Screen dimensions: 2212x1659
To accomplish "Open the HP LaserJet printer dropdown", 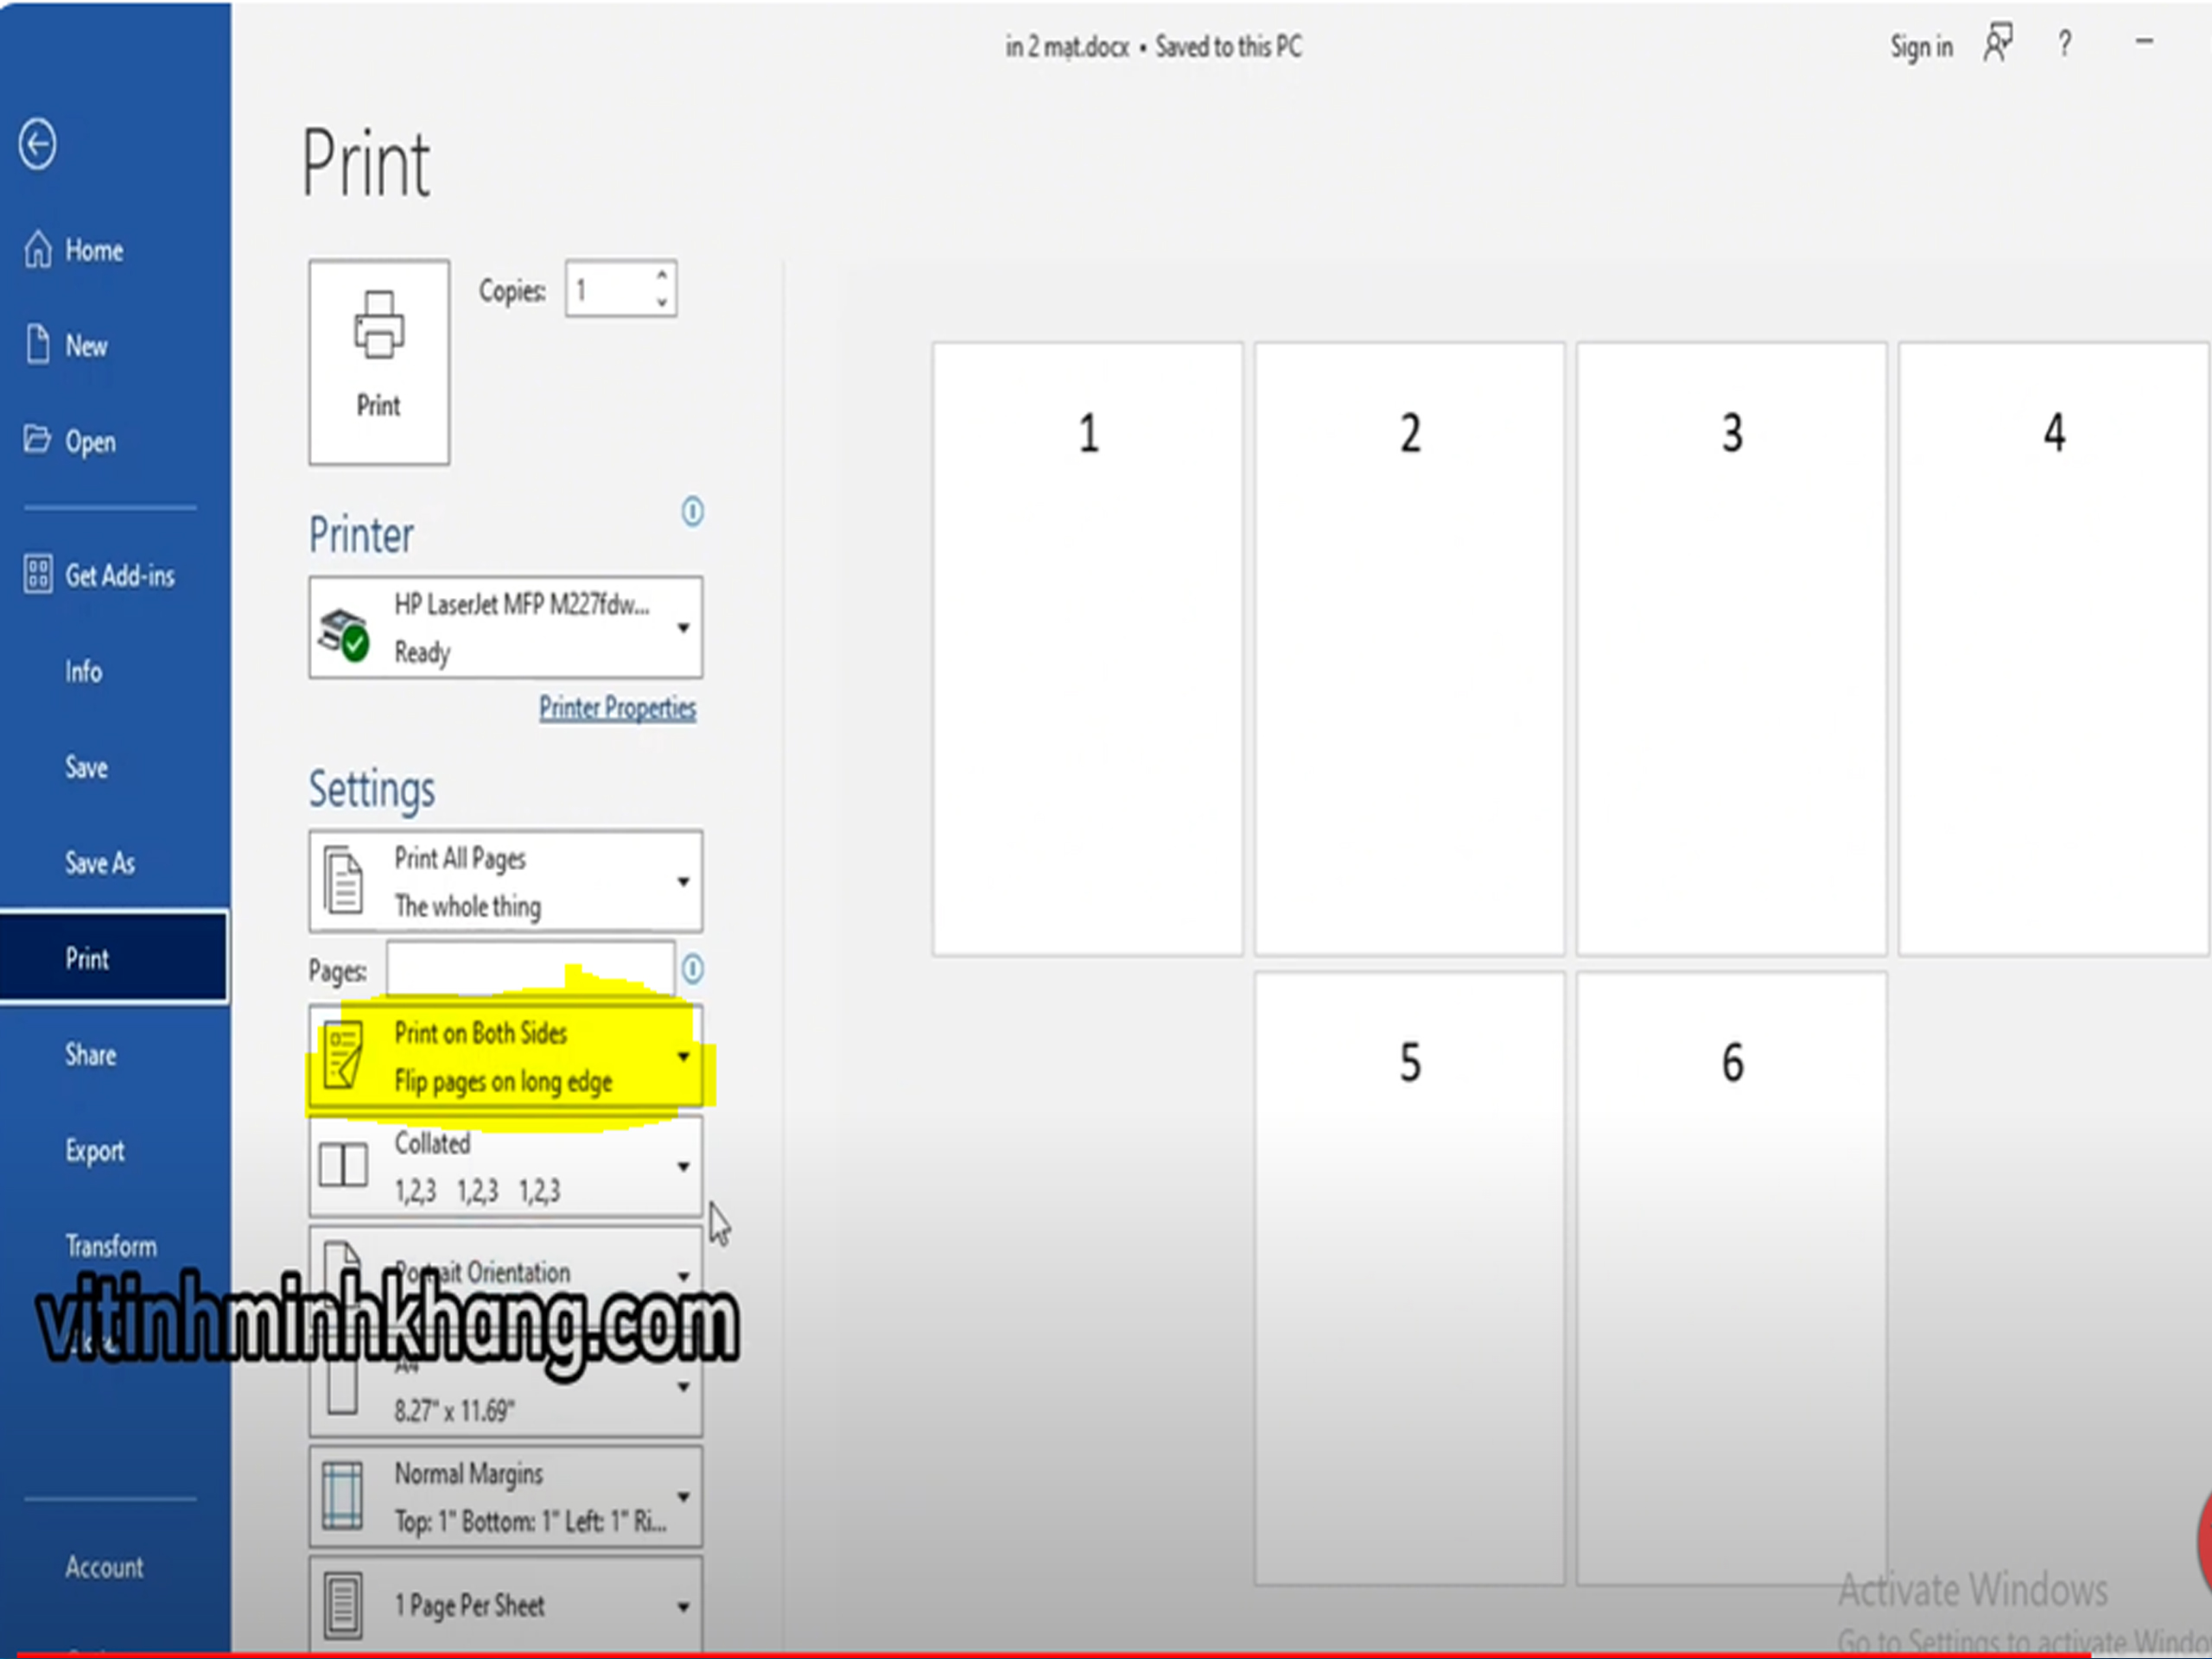I will click(506, 627).
